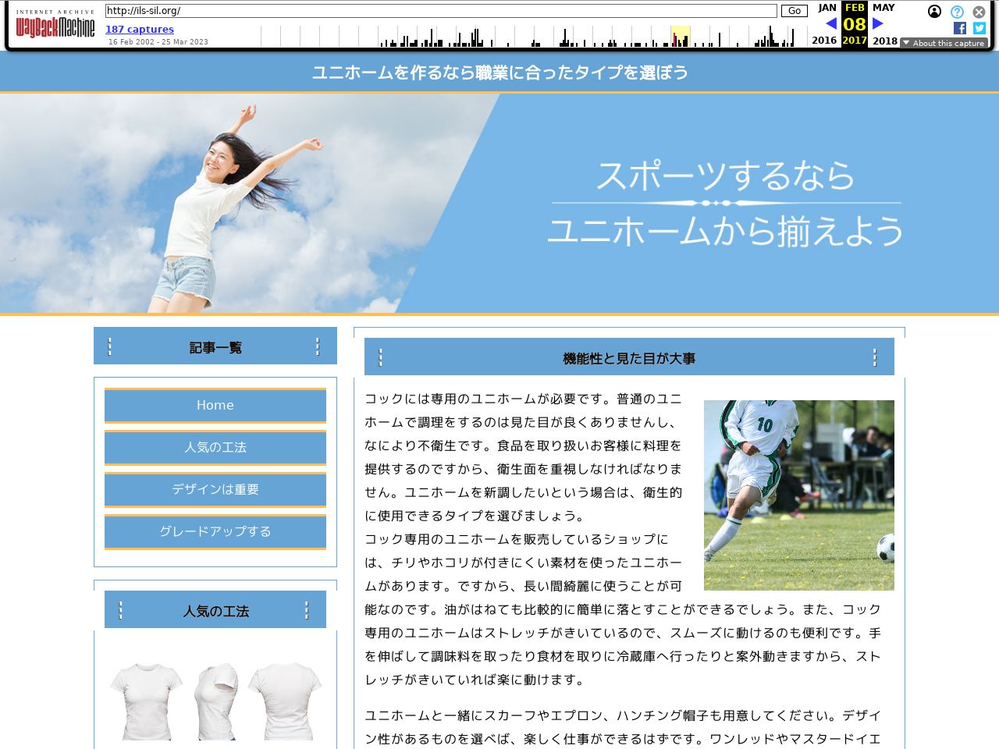Viewport: 999px width, 749px height.
Task: Click the Go button
Action: [794, 11]
